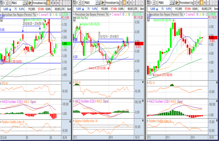Click the MACD pane corner icon in the right panel
The width and height of the screenshot is (219, 141).
217,101
